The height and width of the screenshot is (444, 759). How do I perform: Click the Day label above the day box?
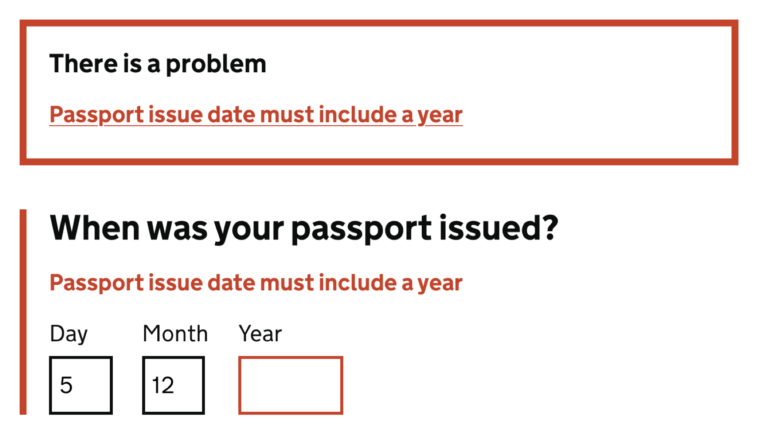tap(68, 333)
